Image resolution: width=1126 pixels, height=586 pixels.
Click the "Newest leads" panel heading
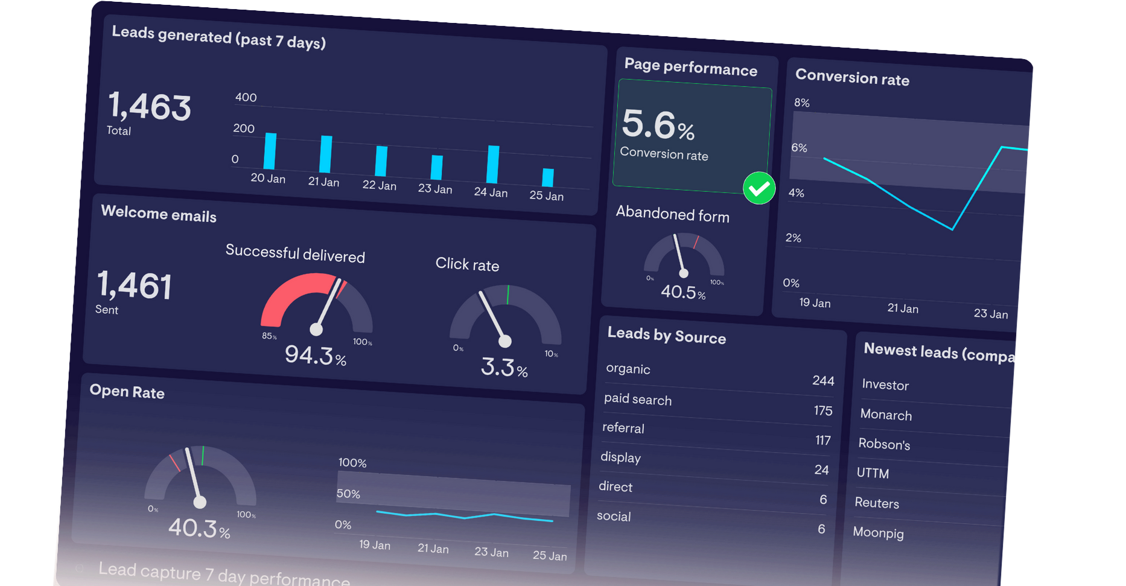pyautogui.click(x=939, y=352)
